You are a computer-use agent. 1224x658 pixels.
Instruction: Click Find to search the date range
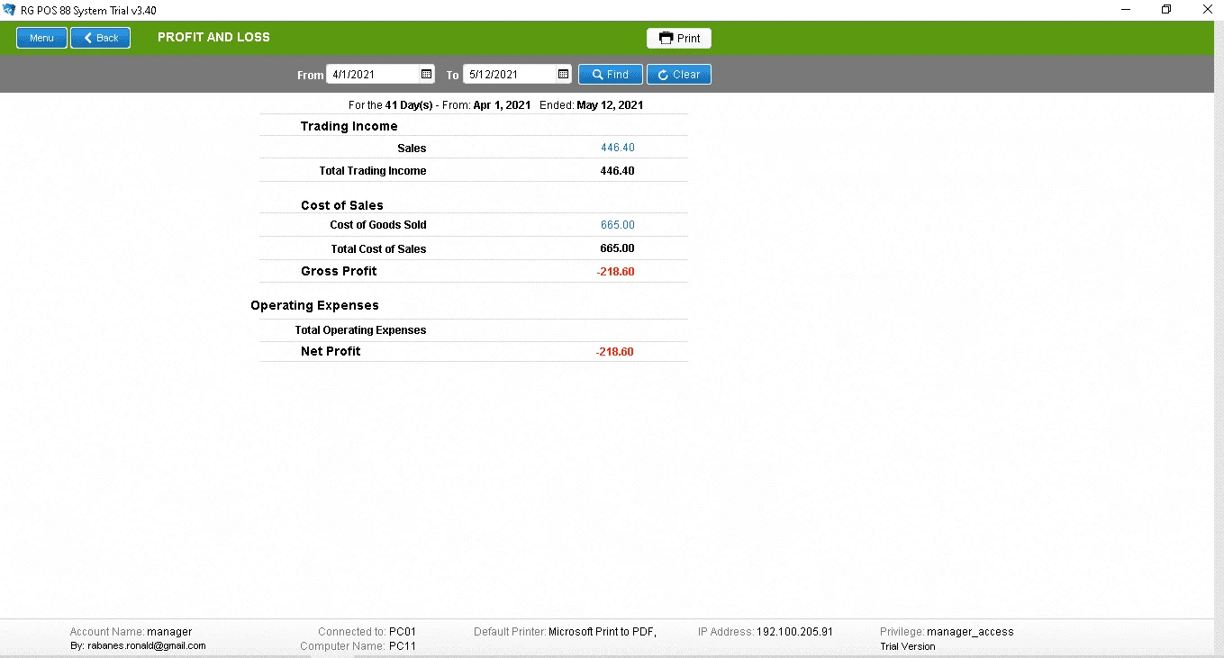tap(610, 75)
